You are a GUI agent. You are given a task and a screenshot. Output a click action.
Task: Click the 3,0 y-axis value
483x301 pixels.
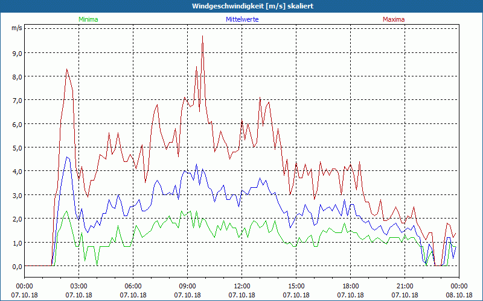tap(18, 195)
